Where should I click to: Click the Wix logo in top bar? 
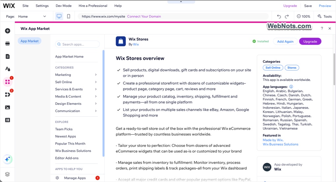[x=9, y=6]
